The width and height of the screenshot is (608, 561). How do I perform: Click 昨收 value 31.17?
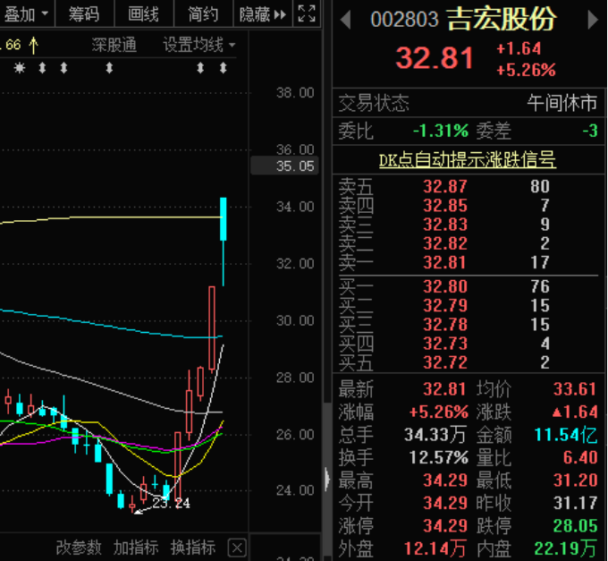click(x=576, y=503)
